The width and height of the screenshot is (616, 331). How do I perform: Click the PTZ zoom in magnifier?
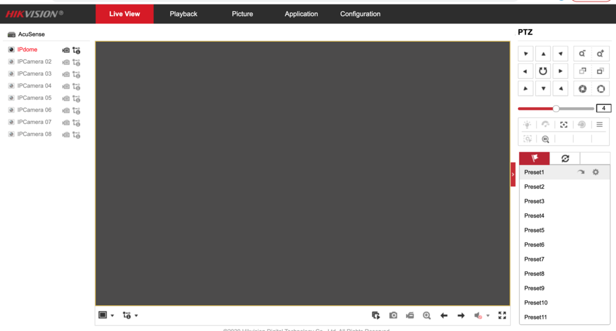pyautogui.click(x=601, y=54)
